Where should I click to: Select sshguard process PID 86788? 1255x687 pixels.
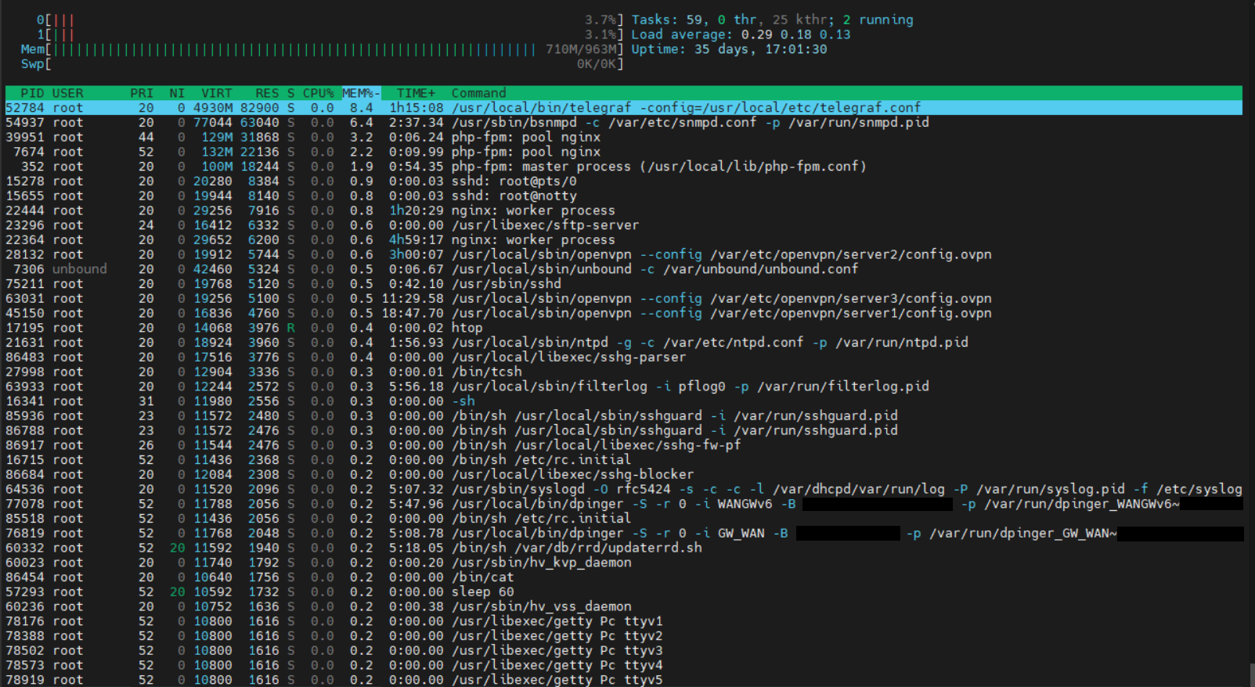tap(623, 430)
